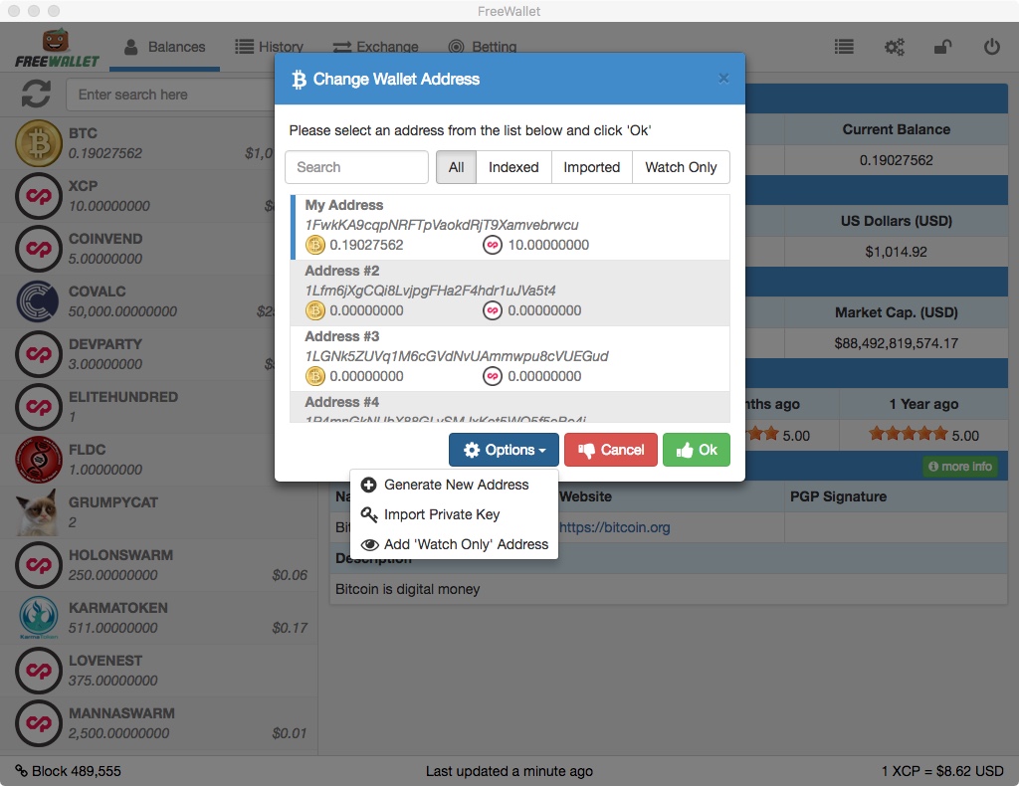Screen dimensions: 1019x786
Task: Open the address list icon in top toolbar
Action: [x=844, y=47]
